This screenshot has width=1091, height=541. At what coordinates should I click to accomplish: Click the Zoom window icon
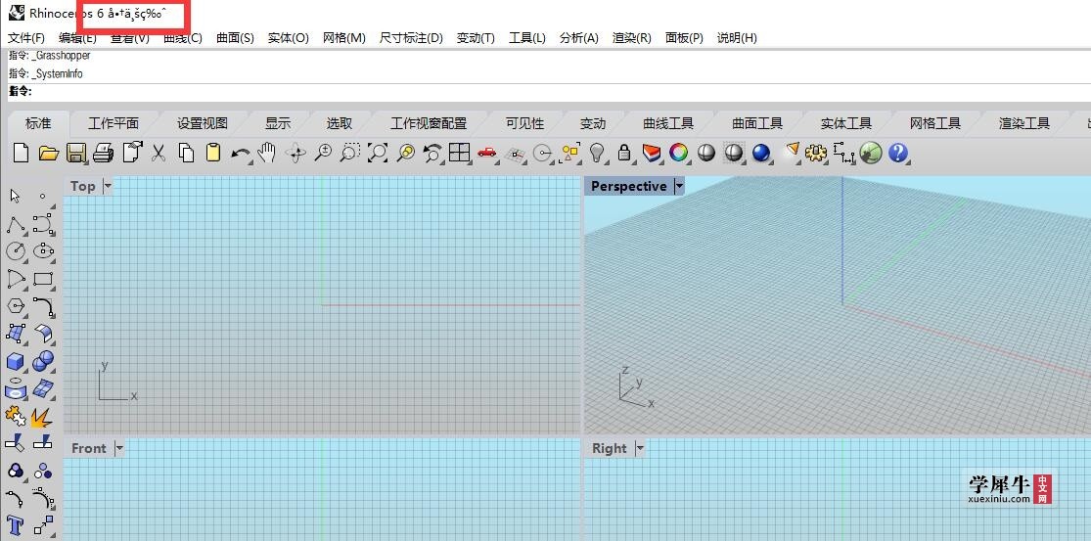(350, 153)
